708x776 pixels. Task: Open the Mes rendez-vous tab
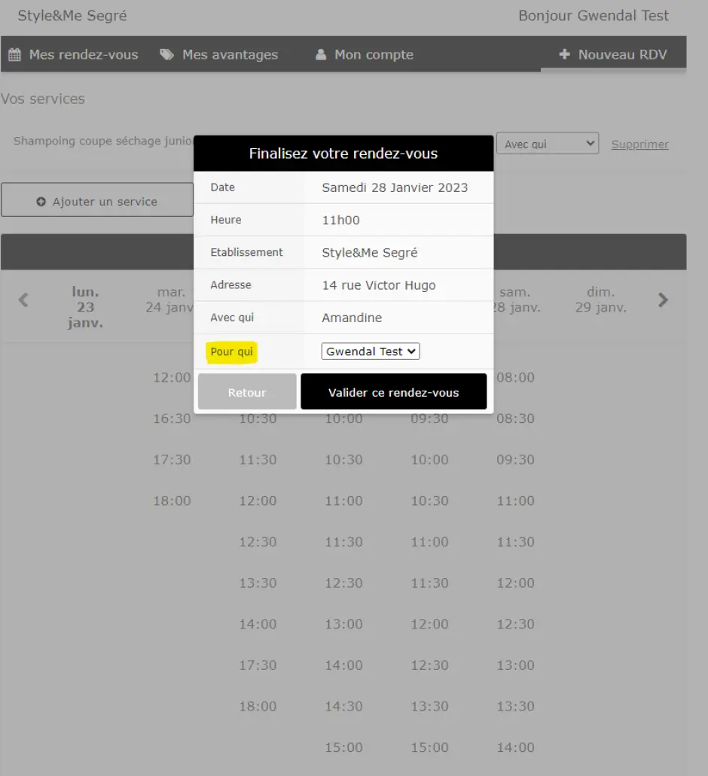74,55
